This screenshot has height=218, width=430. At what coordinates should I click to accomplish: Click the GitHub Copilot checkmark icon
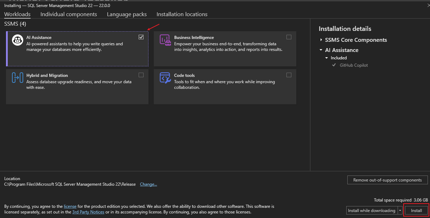[x=334, y=65]
